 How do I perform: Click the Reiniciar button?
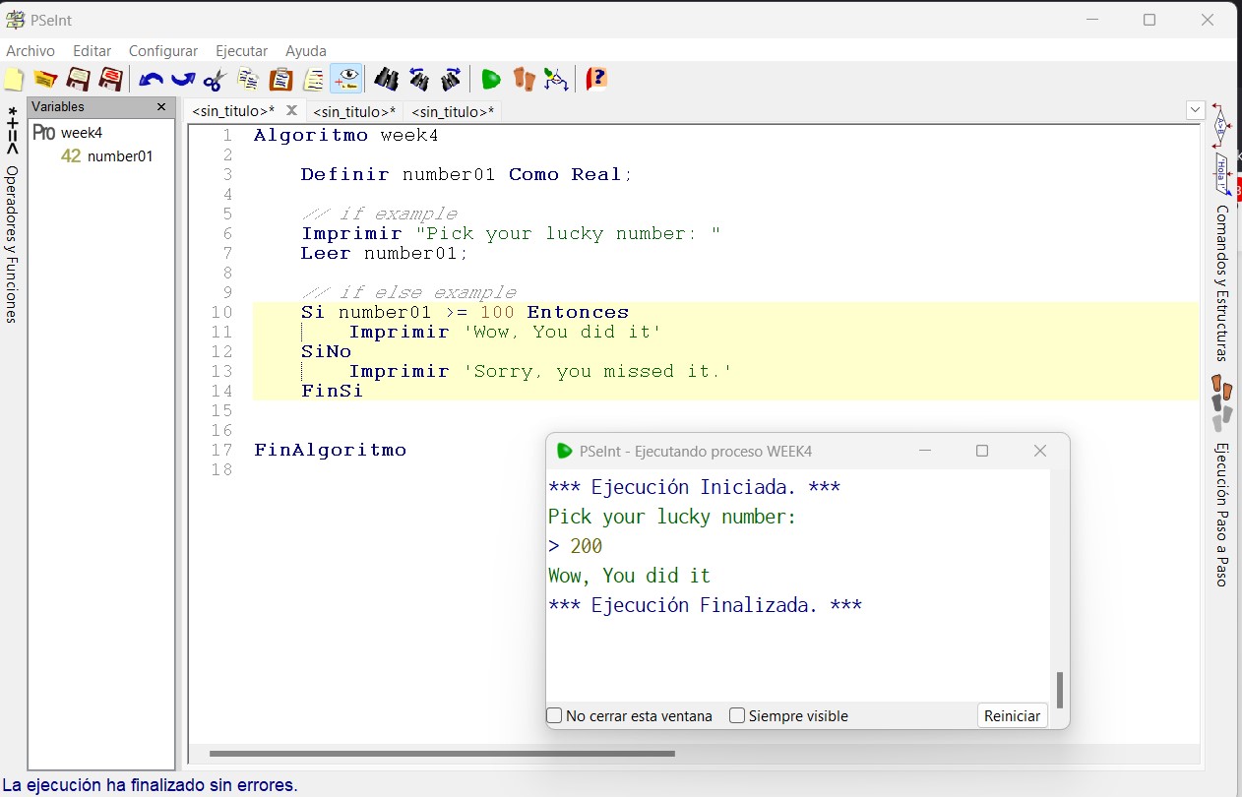pos(1012,715)
